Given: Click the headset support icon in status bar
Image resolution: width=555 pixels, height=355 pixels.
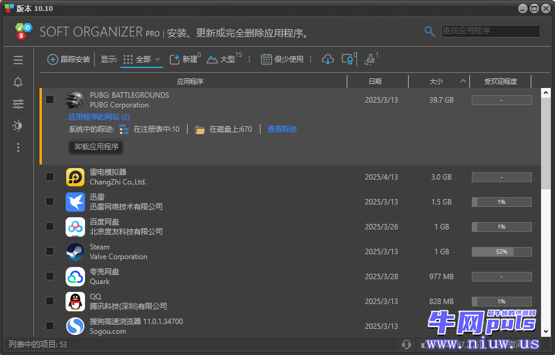Looking at the screenshot, I should pyautogui.click(x=406, y=344).
